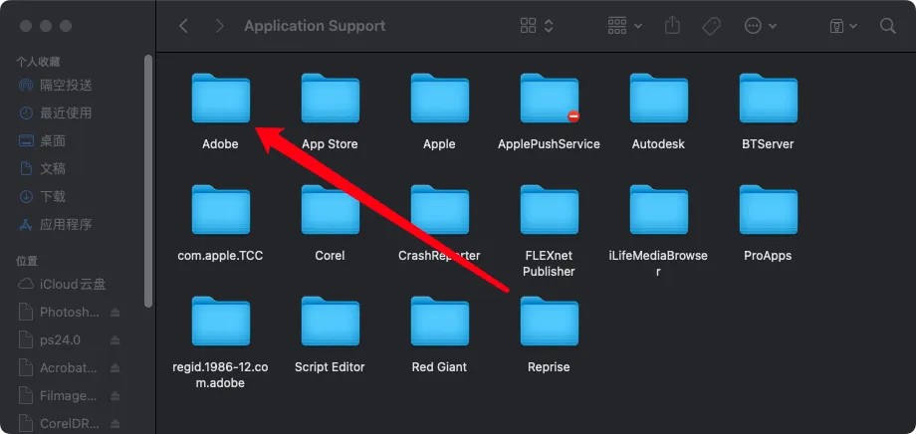The image size is (916, 434).
Task: Click the sidebar vertical scrollbar
Action: pos(148,181)
